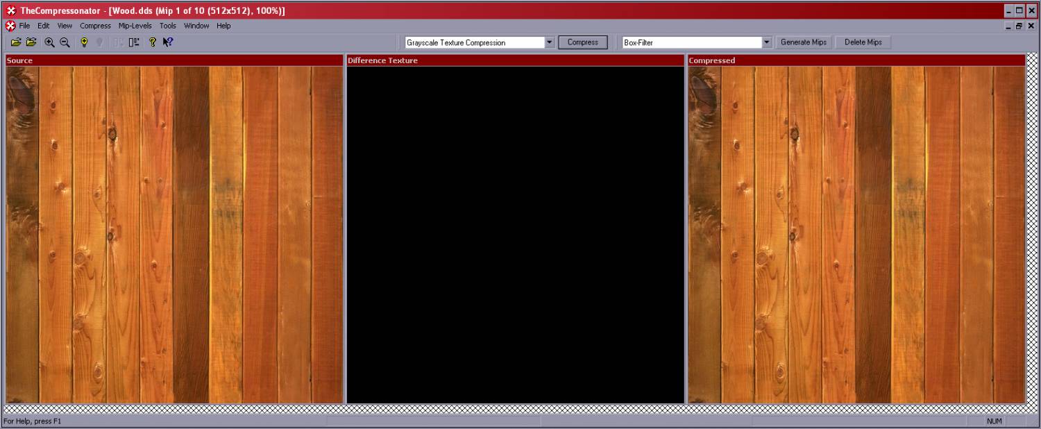Click the Delete Mips button

[863, 42]
